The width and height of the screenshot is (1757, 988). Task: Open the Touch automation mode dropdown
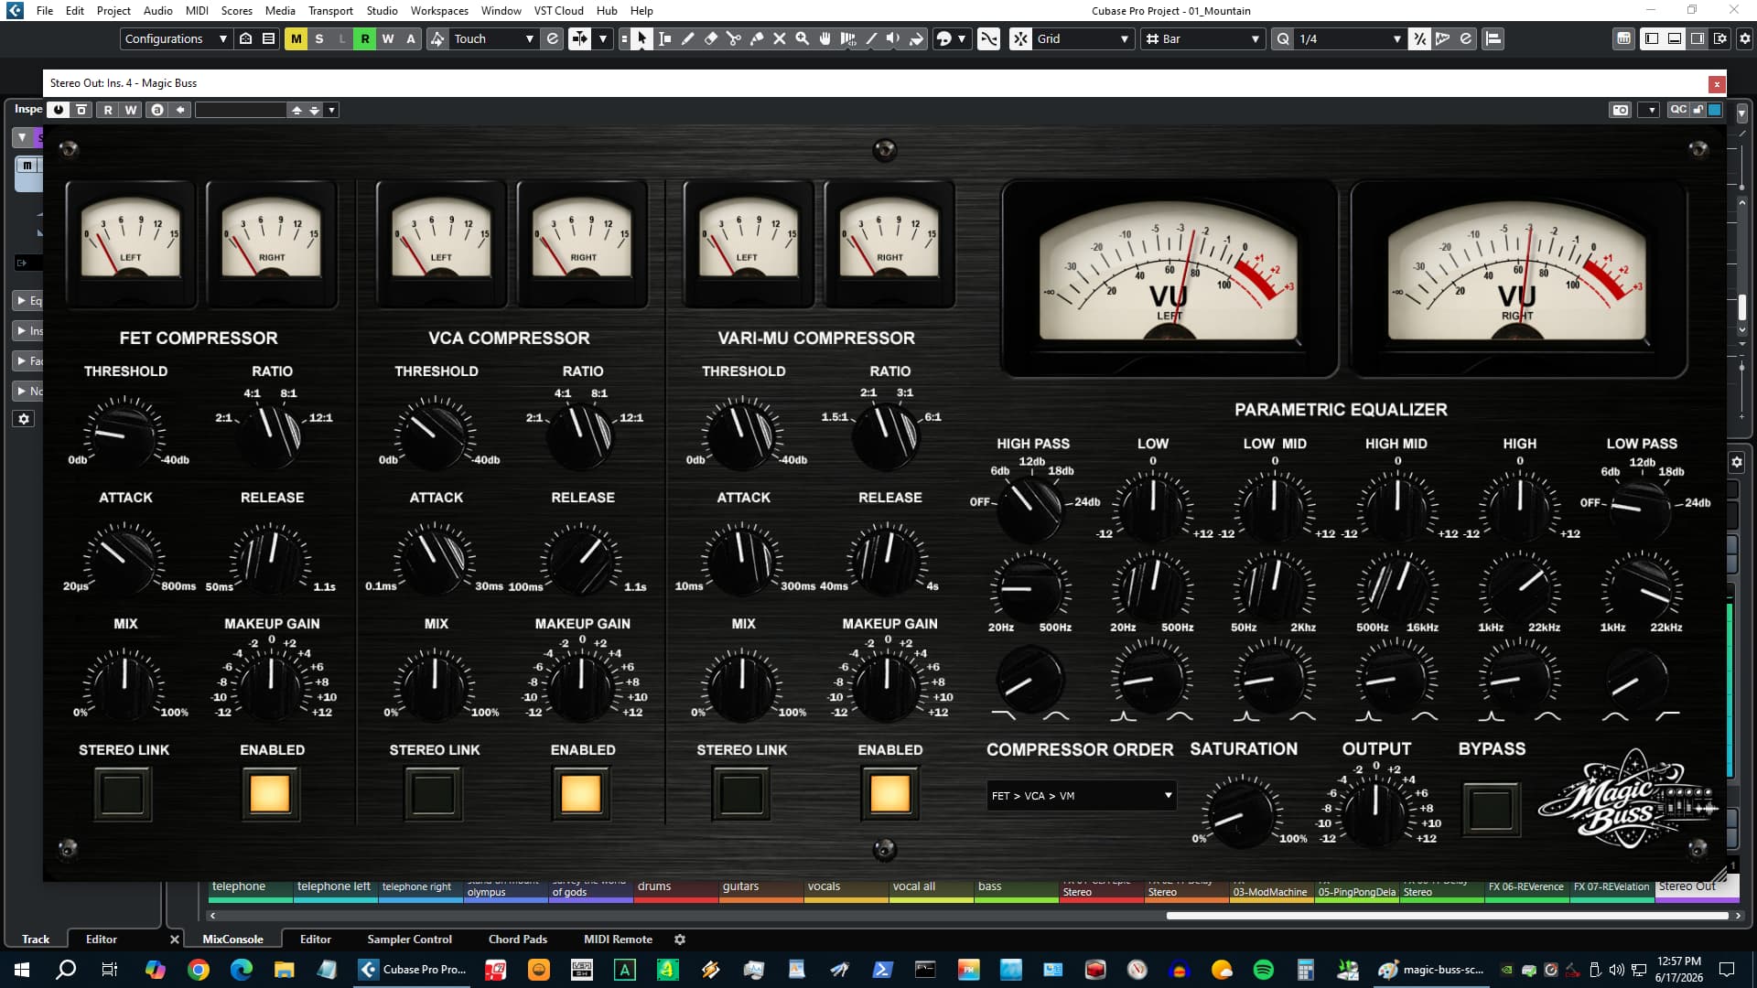[494, 38]
